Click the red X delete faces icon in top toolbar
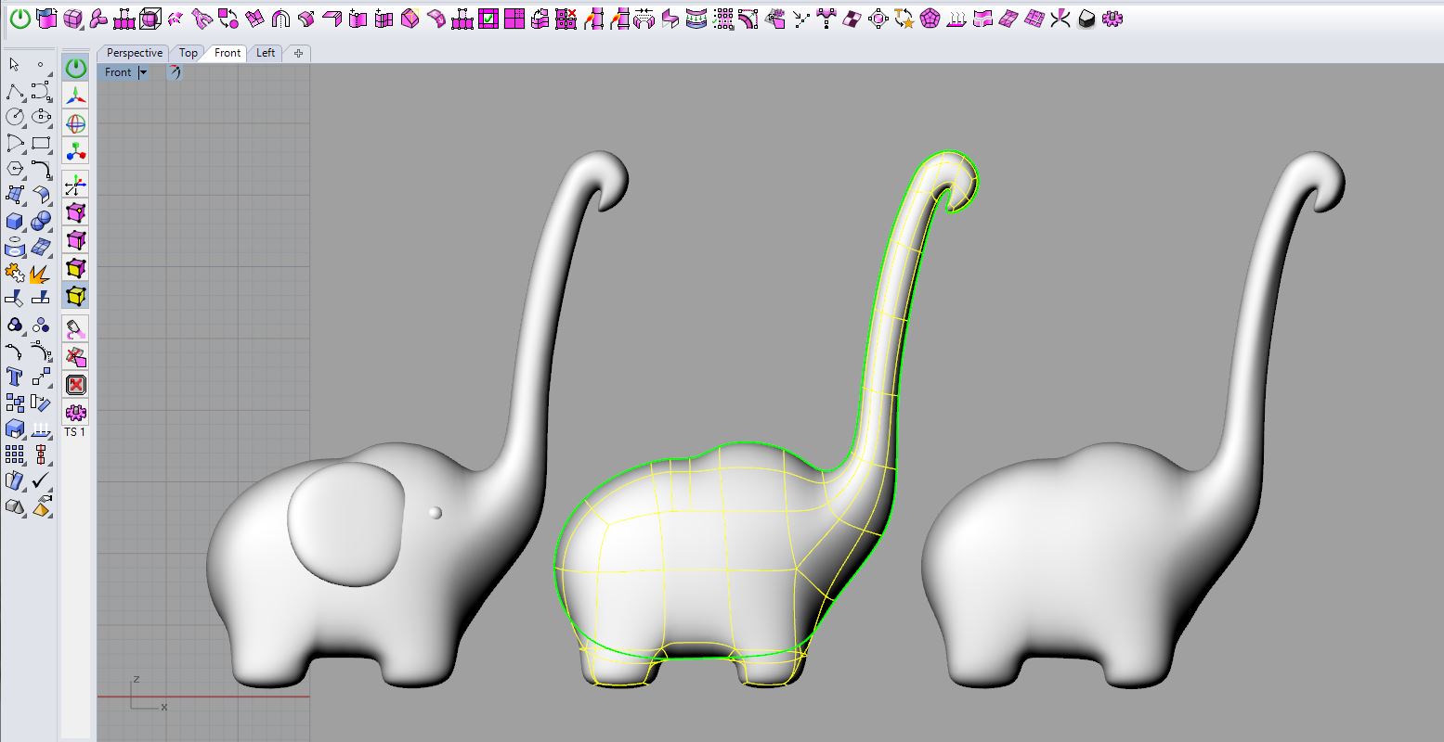The height and width of the screenshot is (742, 1444). coord(564,19)
